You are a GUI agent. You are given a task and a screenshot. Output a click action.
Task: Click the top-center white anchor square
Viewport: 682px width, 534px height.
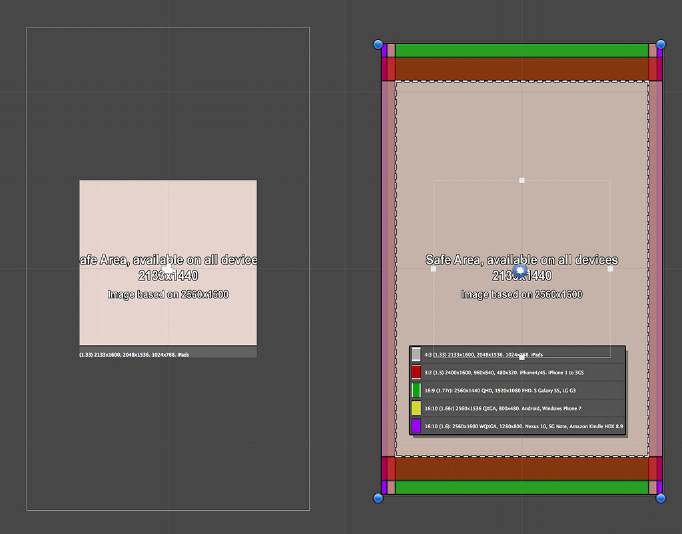pos(521,180)
